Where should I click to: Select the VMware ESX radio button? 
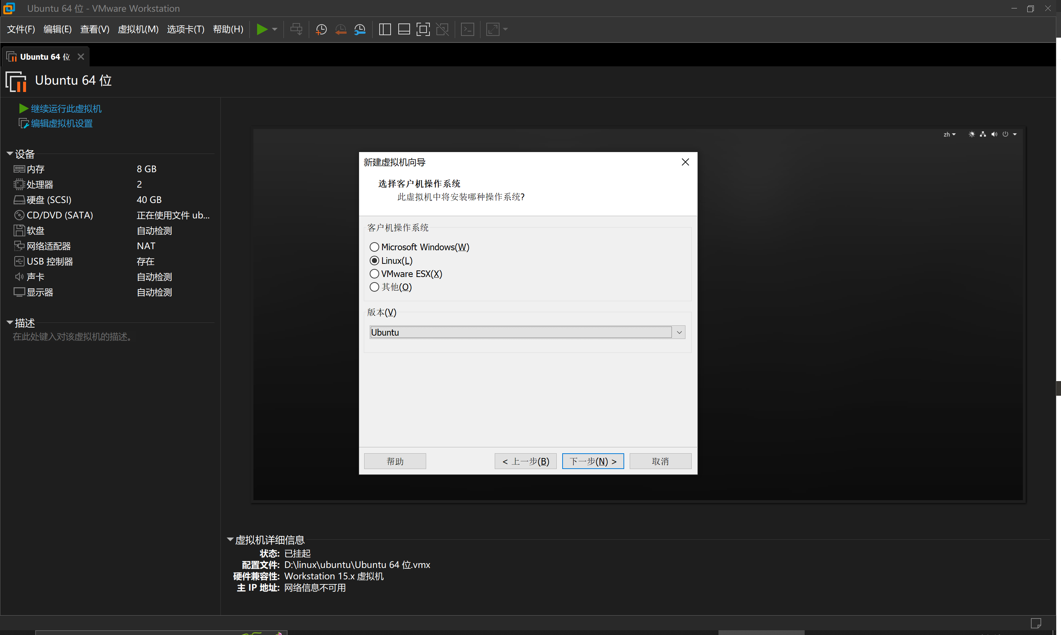pos(374,274)
